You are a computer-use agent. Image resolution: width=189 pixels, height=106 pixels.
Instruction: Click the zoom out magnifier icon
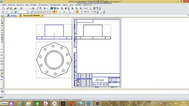[76, 8]
